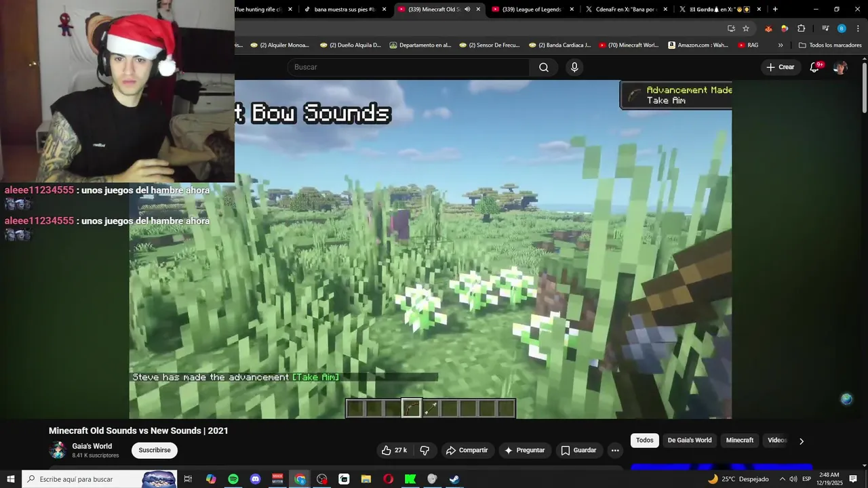The width and height of the screenshot is (868, 488).
Task: Switch to the Tfue hunting rifle tab
Action: point(263,9)
